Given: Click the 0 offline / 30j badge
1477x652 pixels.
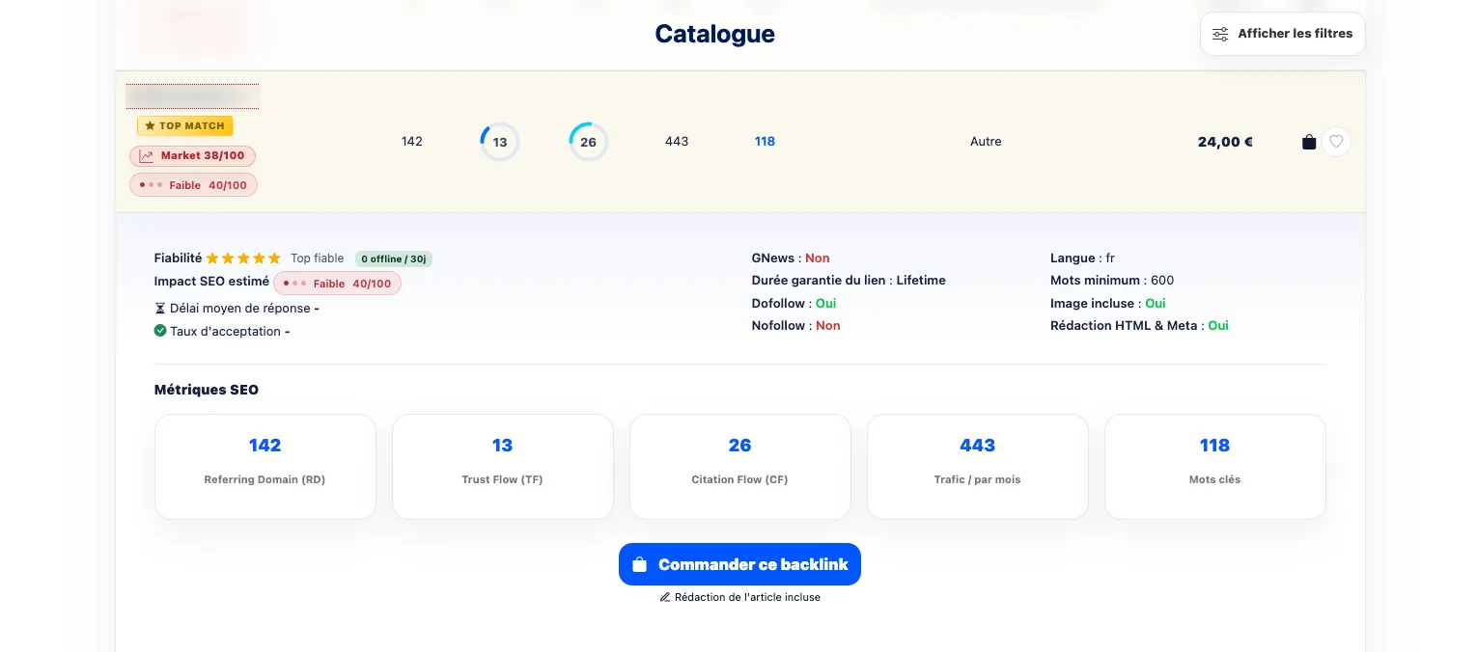Looking at the screenshot, I should coord(394,258).
